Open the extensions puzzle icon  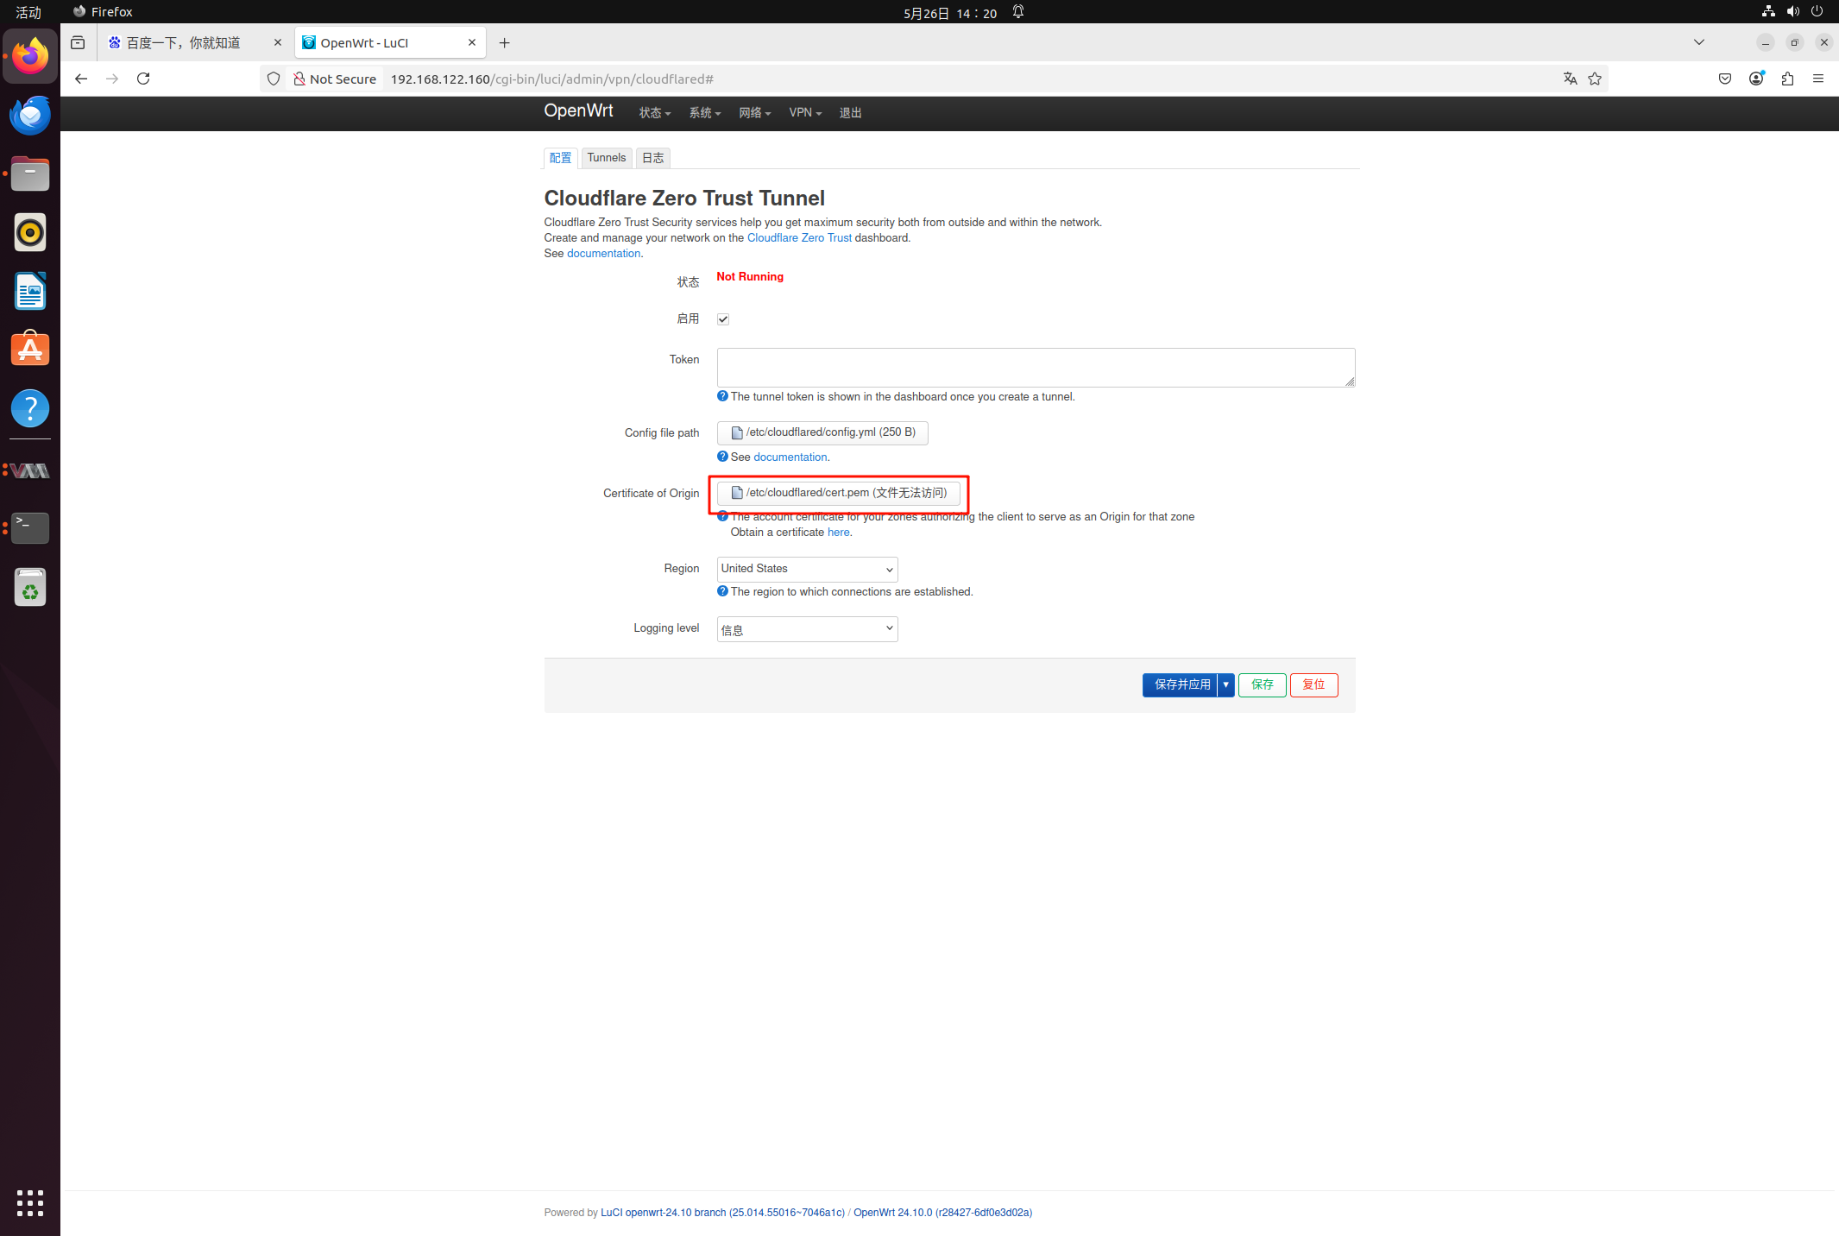[x=1787, y=79]
